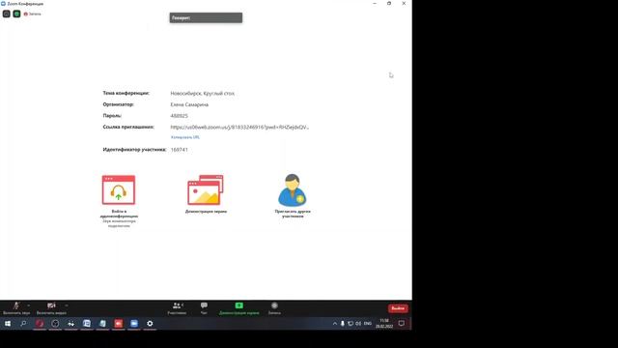Open Windows taskbar search
The image size is (618, 348).
click(x=23, y=324)
